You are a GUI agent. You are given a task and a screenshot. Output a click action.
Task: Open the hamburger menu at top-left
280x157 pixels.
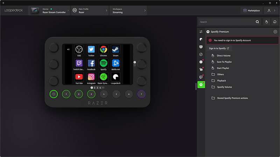(3, 3)
